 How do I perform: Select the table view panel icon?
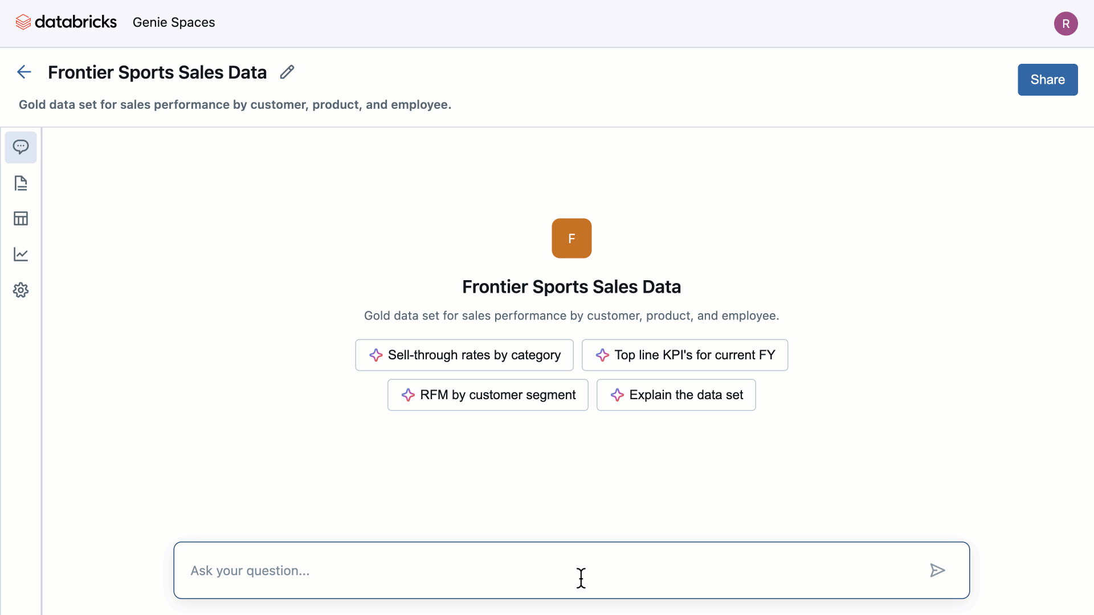coord(21,218)
